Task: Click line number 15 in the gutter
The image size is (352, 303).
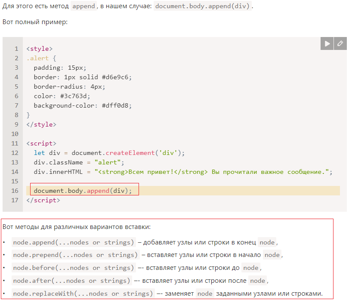Action: coord(15,181)
